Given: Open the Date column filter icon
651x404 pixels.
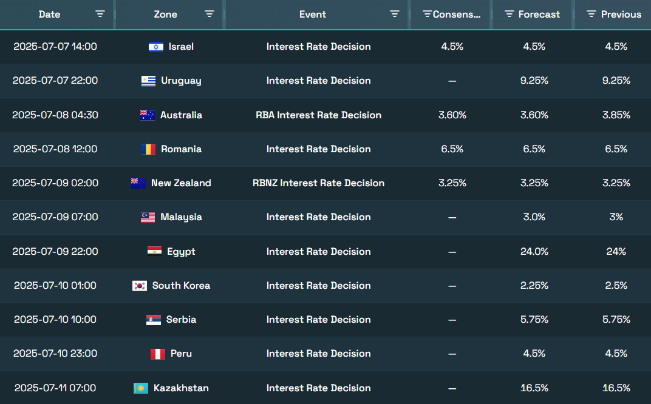Looking at the screenshot, I should tap(100, 14).
